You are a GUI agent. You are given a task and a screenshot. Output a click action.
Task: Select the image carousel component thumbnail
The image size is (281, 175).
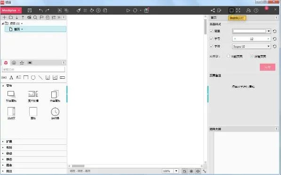pos(33,96)
